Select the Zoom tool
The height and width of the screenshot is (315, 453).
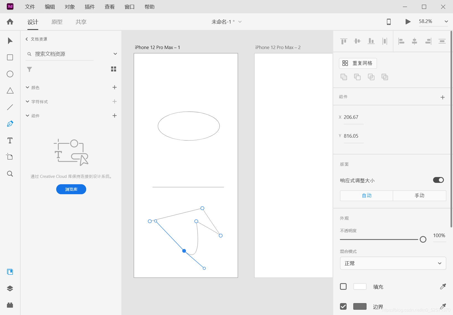pos(10,174)
